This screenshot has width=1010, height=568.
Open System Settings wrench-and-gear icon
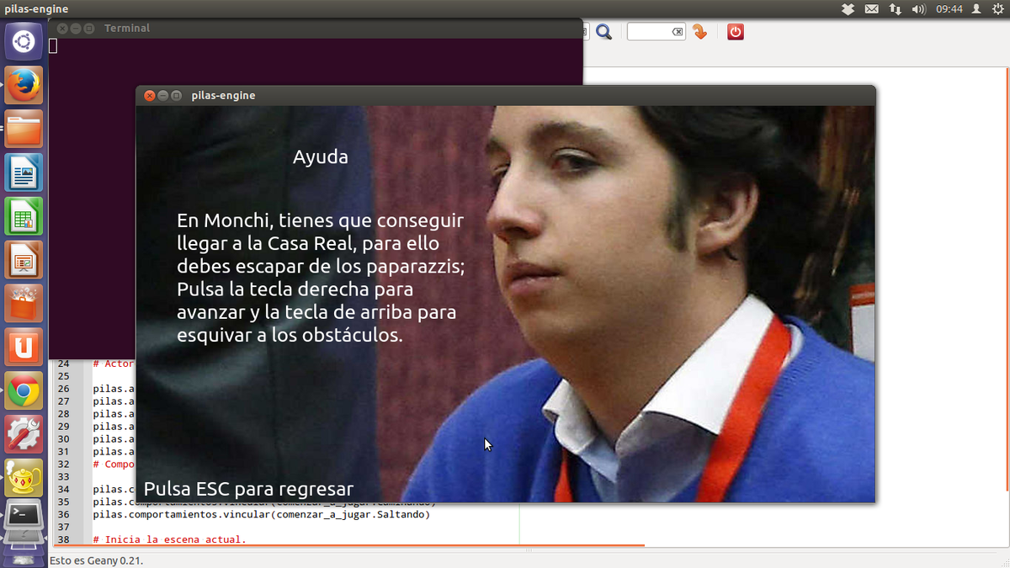(x=23, y=435)
